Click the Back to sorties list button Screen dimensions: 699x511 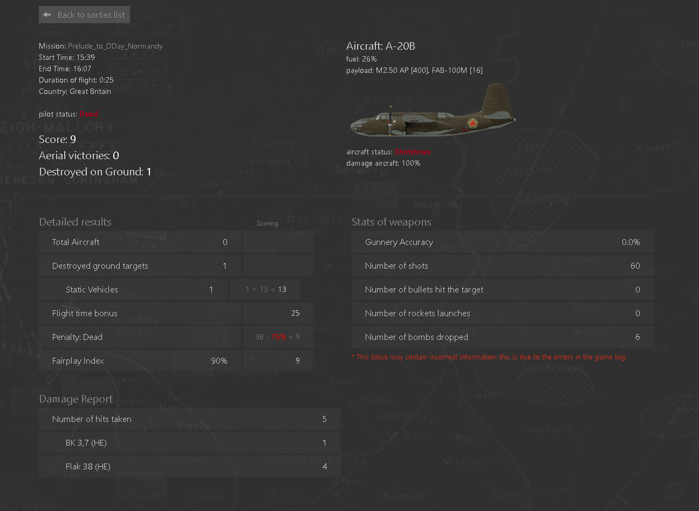[84, 15]
